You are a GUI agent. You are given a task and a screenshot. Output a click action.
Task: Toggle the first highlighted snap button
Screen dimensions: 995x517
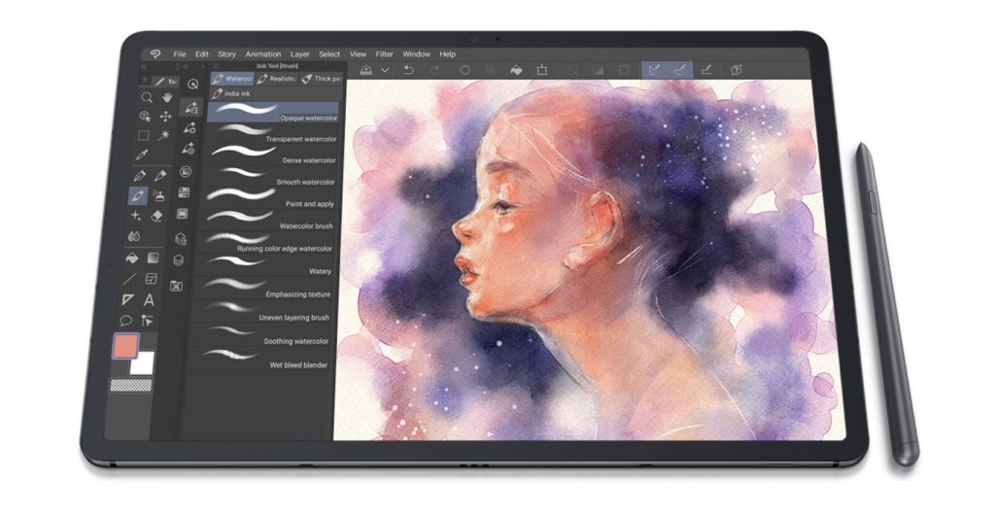pyautogui.click(x=654, y=70)
